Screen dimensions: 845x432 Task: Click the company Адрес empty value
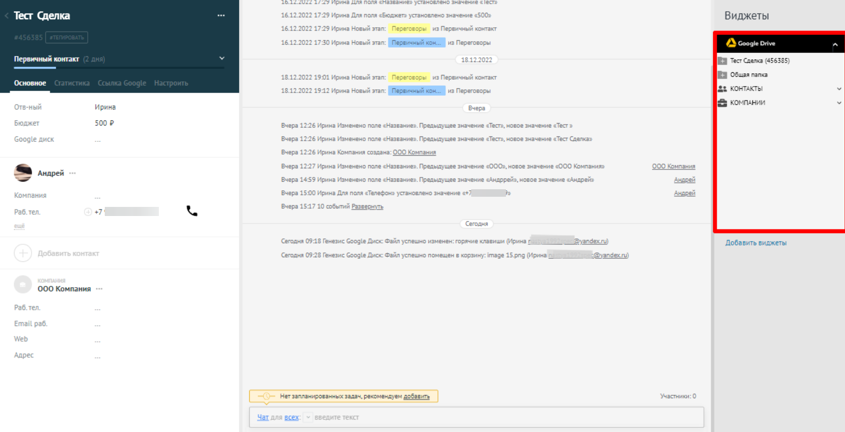(98, 356)
